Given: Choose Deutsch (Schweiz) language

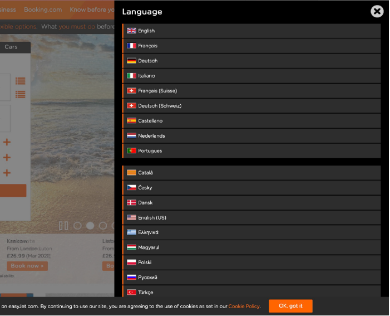Looking at the screenshot, I should tap(251, 106).
